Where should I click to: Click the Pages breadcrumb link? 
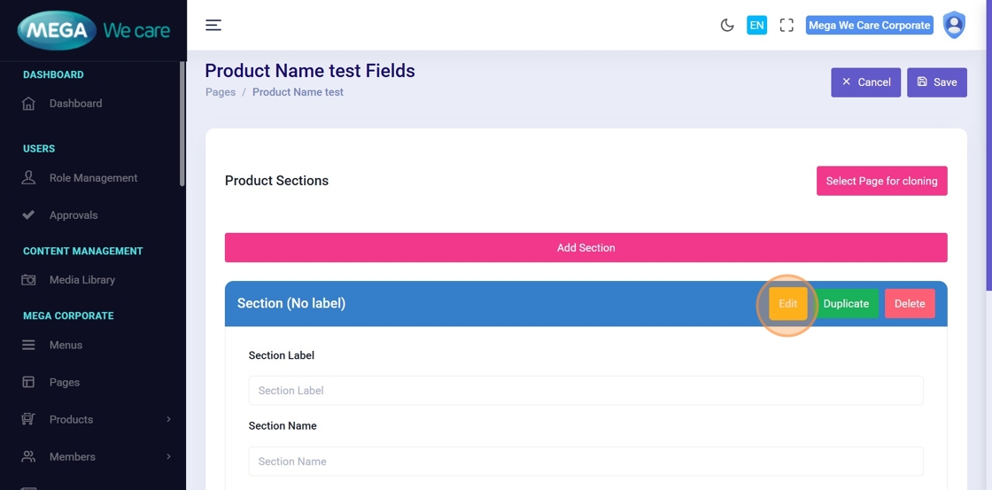(221, 92)
